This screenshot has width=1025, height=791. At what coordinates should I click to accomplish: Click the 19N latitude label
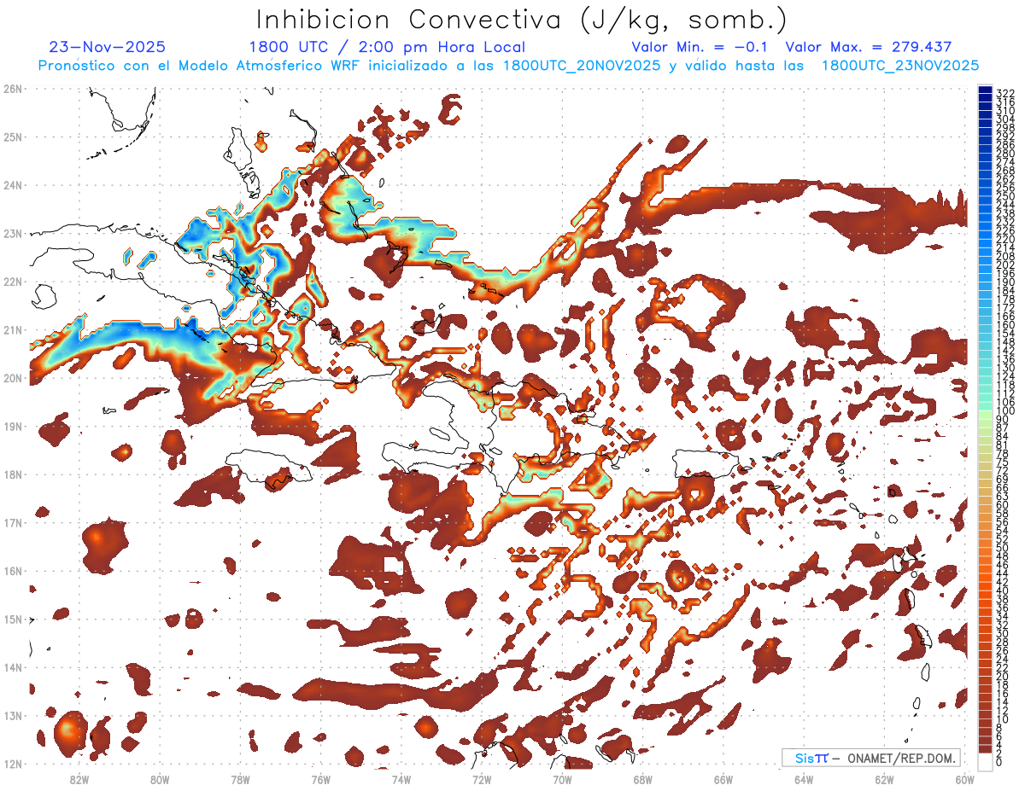click(x=12, y=427)
